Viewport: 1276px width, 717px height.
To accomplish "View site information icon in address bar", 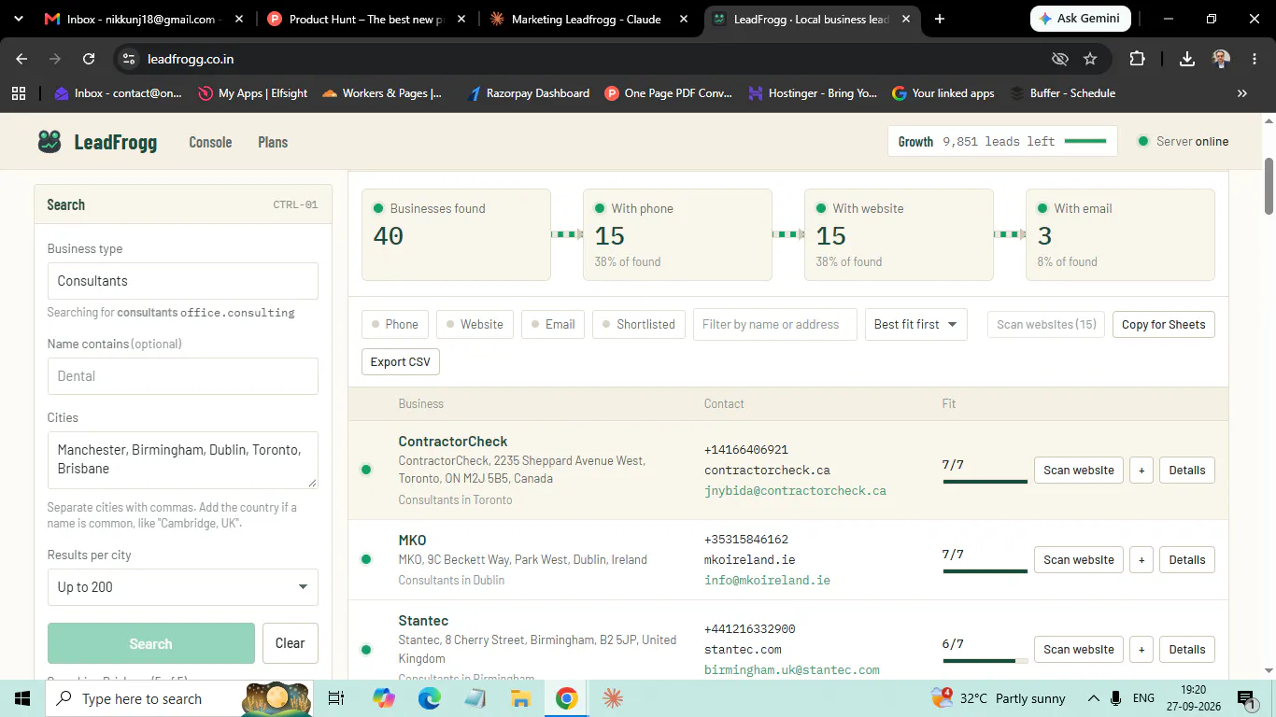I will 130,59.
